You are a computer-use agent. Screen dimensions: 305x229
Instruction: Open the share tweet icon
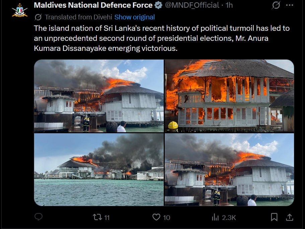pyautogui.click(x=290, y=217)
